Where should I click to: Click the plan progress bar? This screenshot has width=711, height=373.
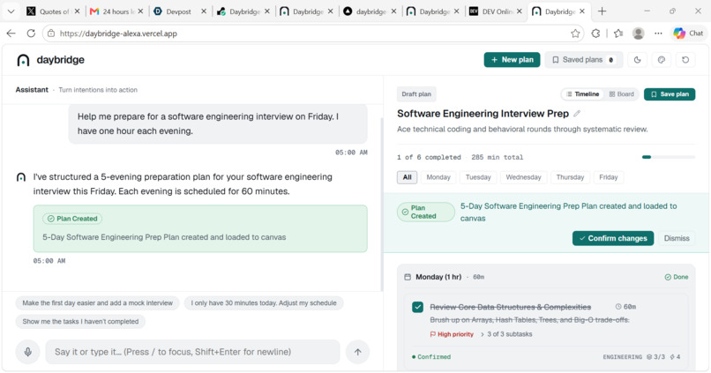pyautogui.click(x=669, y=157)
